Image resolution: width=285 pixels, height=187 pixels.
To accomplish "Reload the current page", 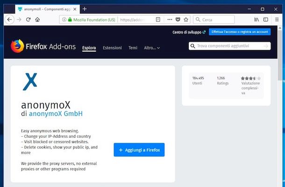I will tap(28, 20).
